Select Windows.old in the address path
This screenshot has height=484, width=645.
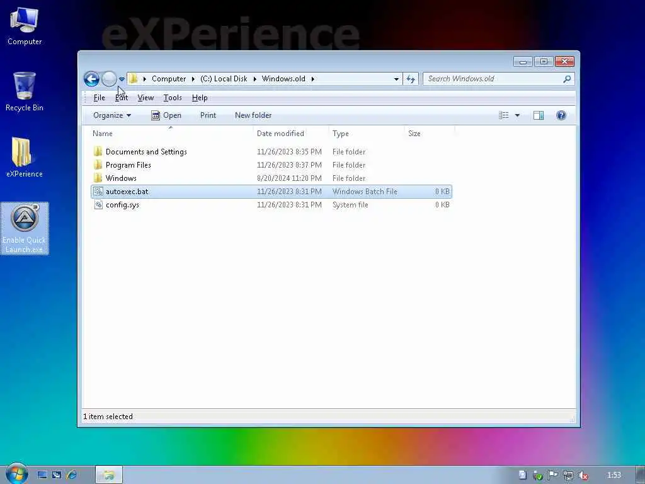tap(283, 79)
